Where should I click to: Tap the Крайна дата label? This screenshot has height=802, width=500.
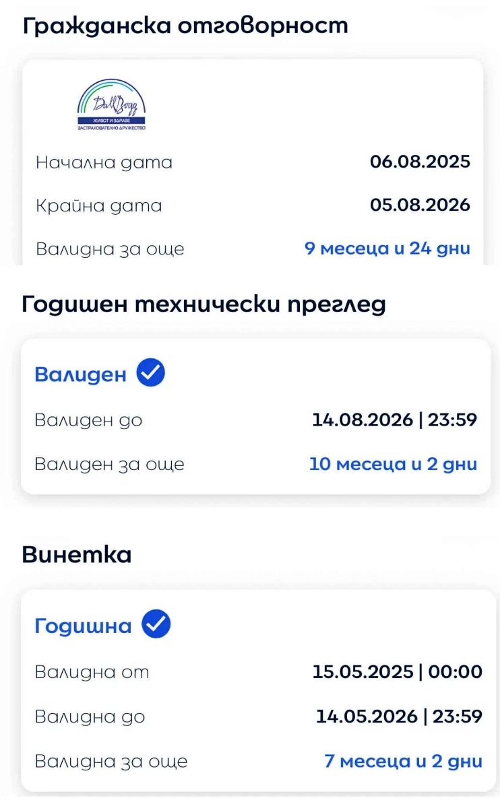tap(99, 206)
